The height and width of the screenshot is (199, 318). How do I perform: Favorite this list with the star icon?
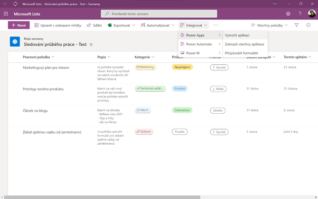91,44
